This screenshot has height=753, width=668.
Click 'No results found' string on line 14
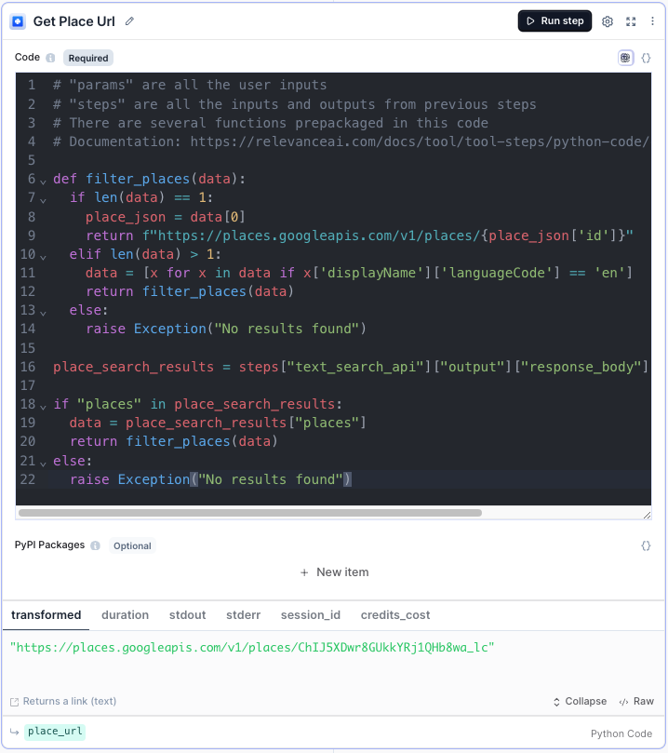point(287,329)
